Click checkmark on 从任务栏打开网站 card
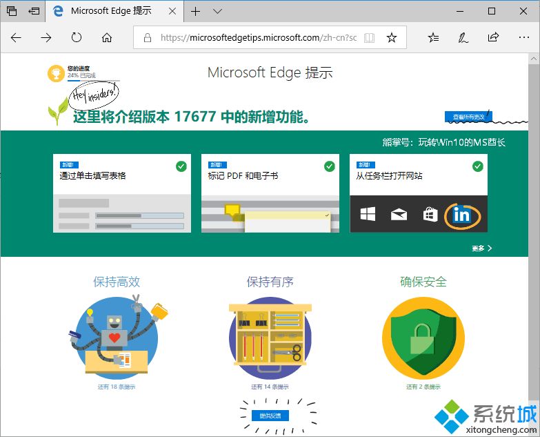540x437 pixels. [x=478, y=166]
